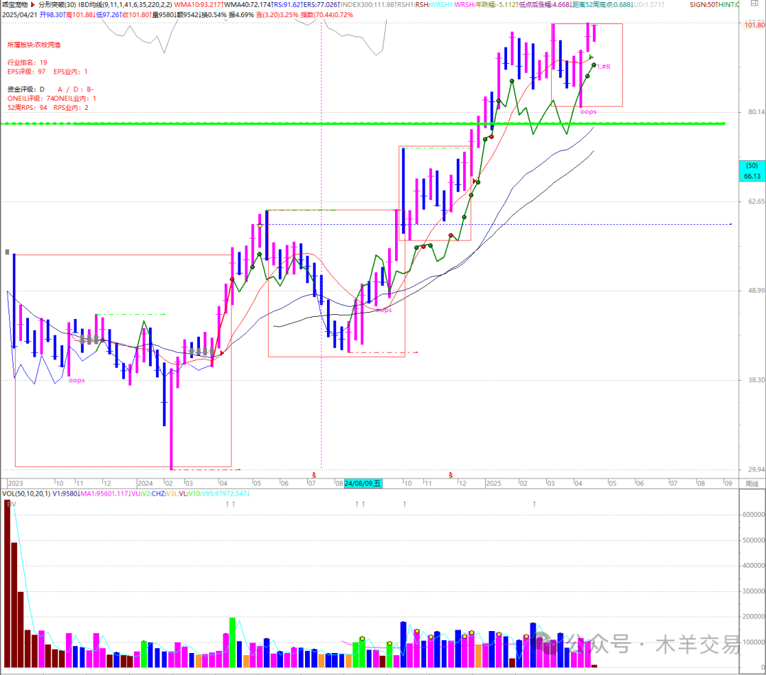Click the ONEIL评级: 74 text

pos(30,99)
